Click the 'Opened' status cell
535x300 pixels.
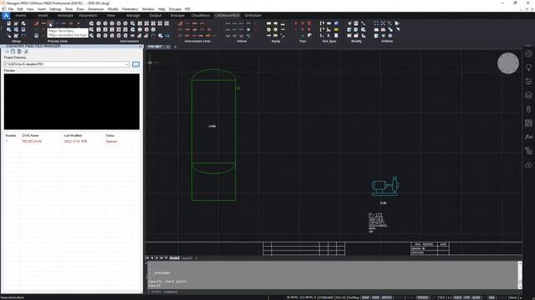click(111, 141)
